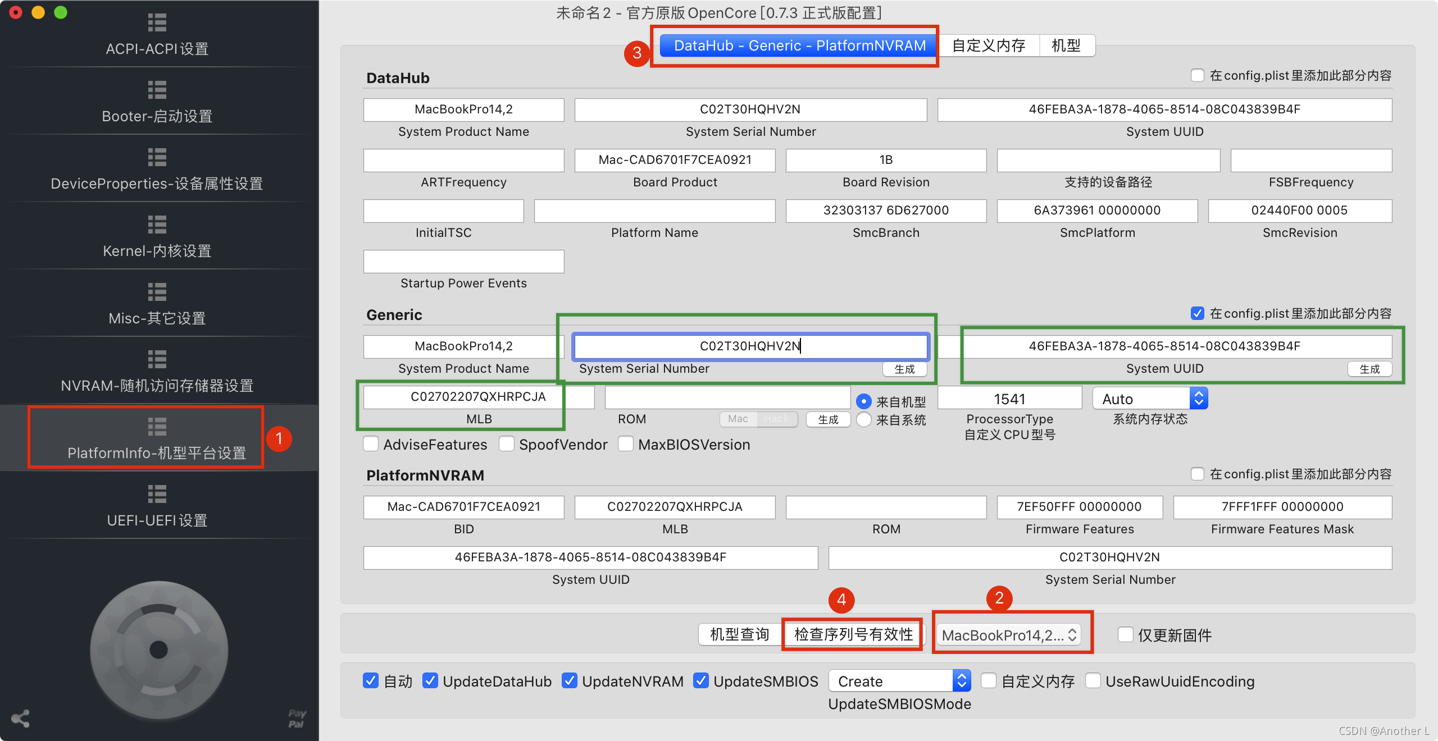Toggle 自动 checkbox
Image resolution: width=1438 pixels, height=741 pixels.
[371, 681]
